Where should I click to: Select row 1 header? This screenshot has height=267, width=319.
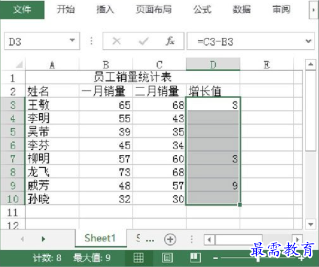(x=12, y=78)
